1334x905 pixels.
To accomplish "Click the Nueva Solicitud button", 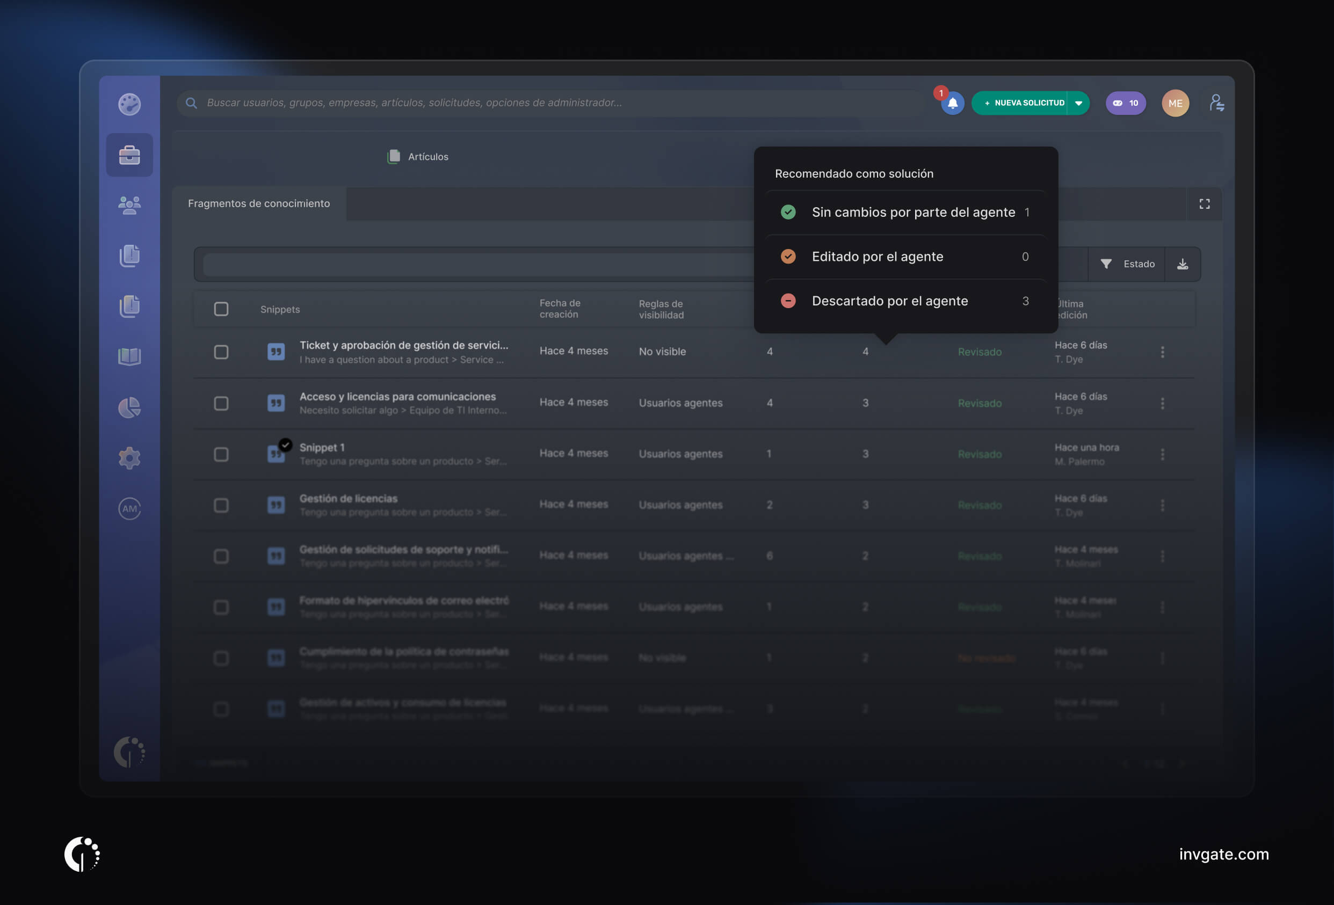I will pyautogui.click(x=1024, y=103).
